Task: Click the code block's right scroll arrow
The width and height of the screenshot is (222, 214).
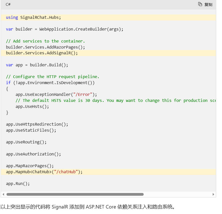Action: pos(213,194)
